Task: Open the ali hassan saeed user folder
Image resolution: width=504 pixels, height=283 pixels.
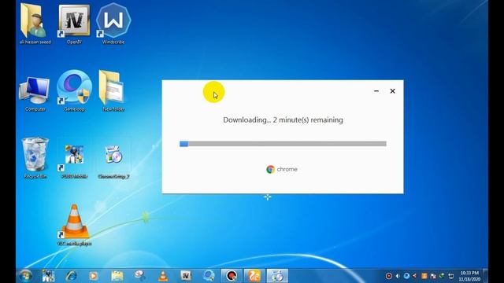Action: click(35, 24)
